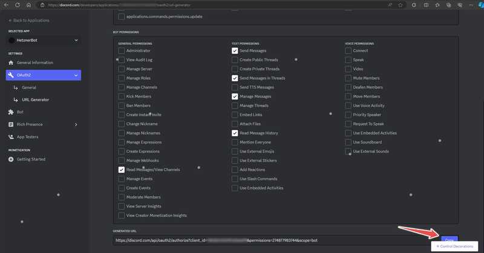Click the Bot puzzle piece icon

click(x=11, y=112)
